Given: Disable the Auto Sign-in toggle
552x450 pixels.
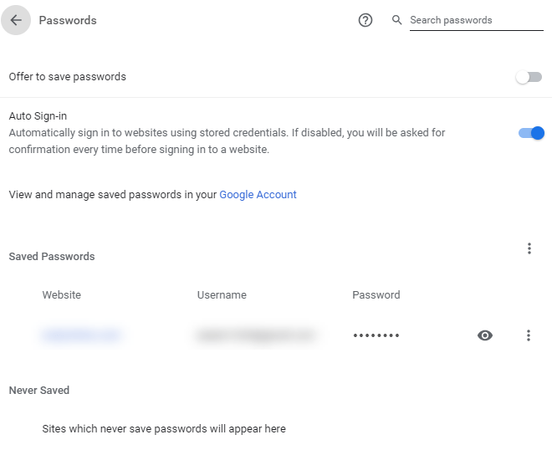Looking at the screenshot, I should click(531, 133).
